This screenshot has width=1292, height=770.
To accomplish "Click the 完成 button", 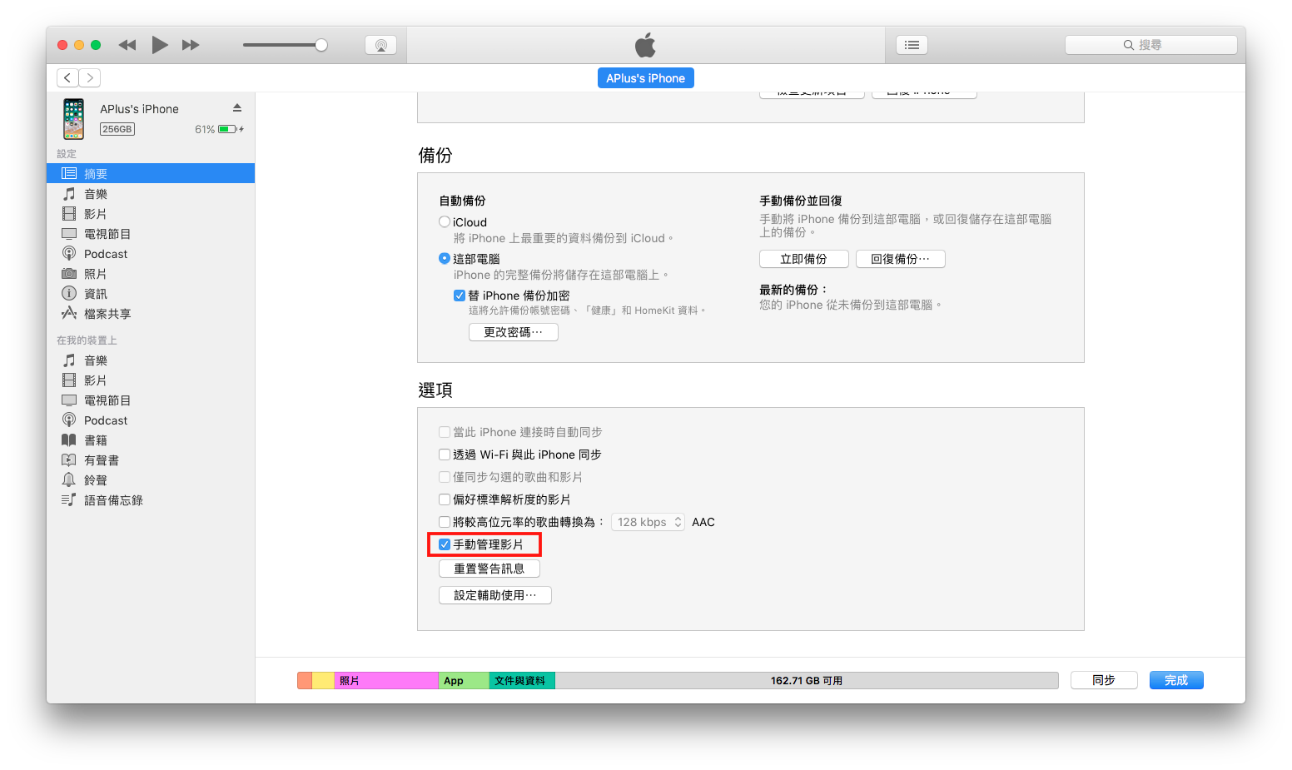I will [1176, 680].
